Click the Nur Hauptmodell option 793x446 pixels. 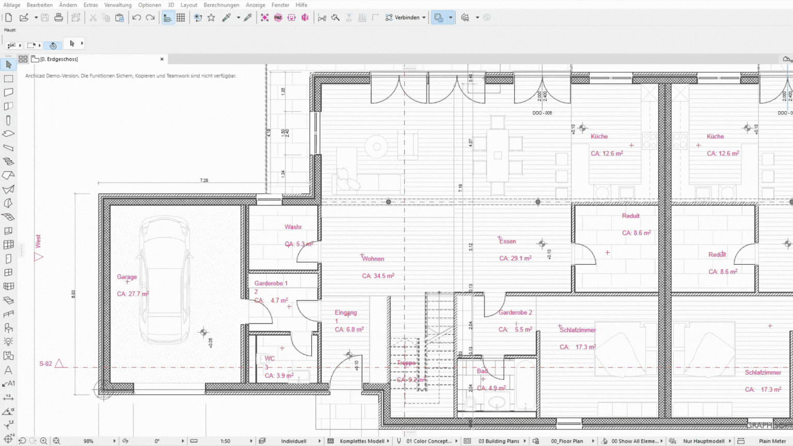coord(703,441)
